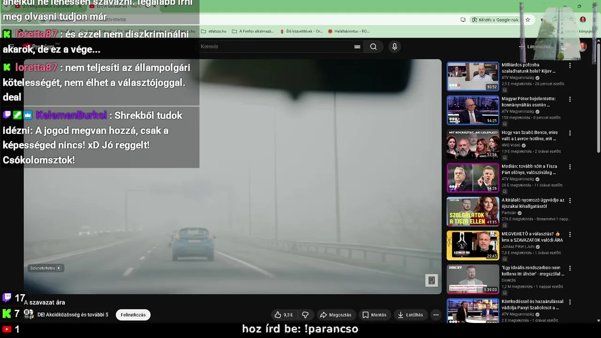Viewport: 601px width, 338px height.
Task: Open options menu for Milliárdos pofonba video
Action: click(570, 66)
